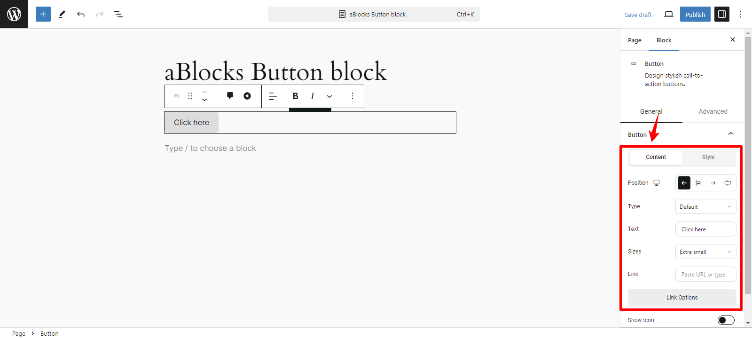Set button position to right
The image size is (752, 339).
[713, 183]
